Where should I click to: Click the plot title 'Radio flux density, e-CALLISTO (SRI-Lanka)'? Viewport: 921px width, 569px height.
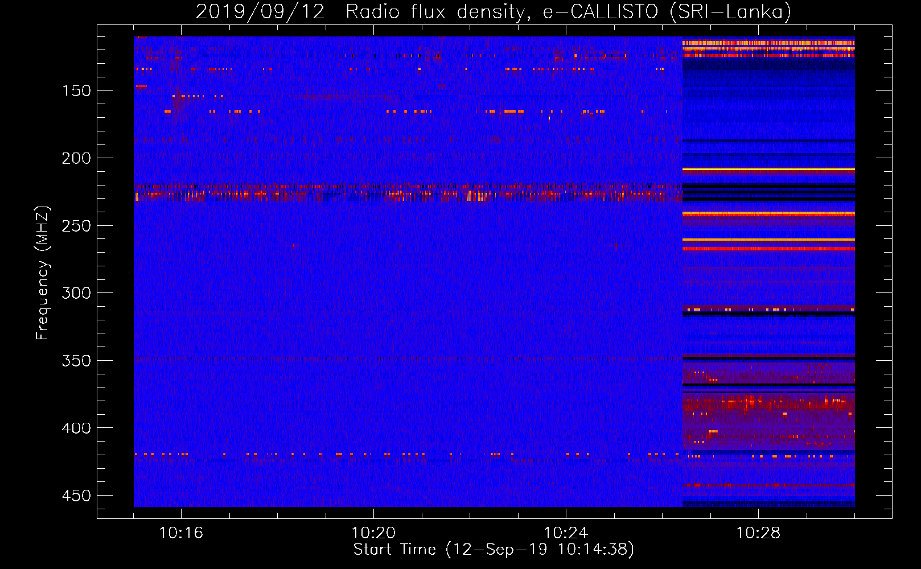coord(568,12)
